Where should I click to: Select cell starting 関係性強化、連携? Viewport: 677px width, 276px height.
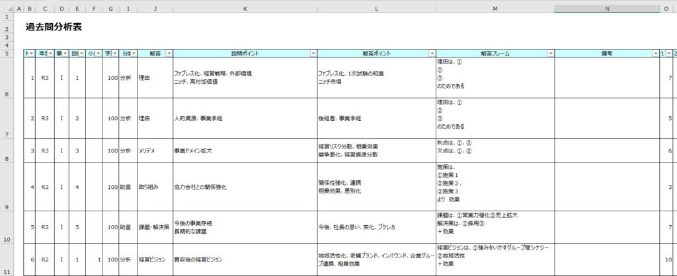pos(376,187)
